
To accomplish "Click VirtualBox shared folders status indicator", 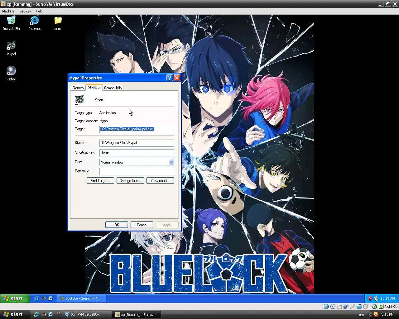I will pos(359,307).
